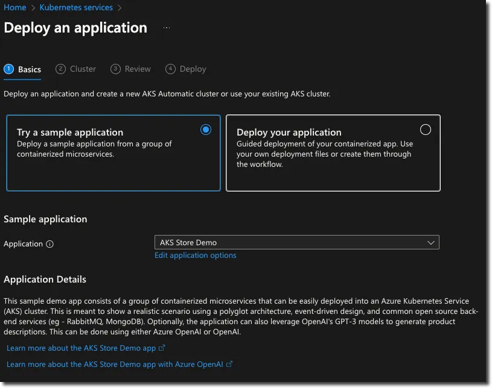Go to the Deploy step tab

click(193, 69)
